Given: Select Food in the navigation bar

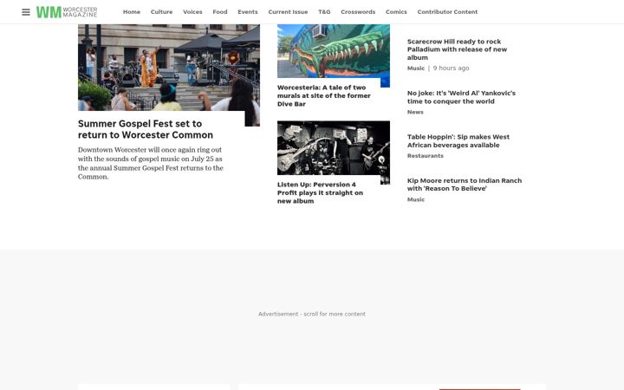Looking at the screenshot, I should (220, 12).
